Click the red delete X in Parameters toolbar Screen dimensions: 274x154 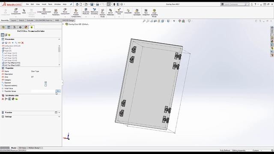[23, 43]
